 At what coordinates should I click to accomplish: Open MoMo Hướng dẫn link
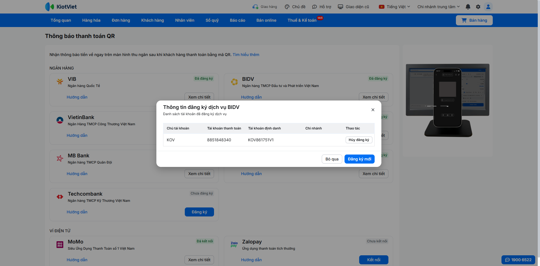[77, 260]
